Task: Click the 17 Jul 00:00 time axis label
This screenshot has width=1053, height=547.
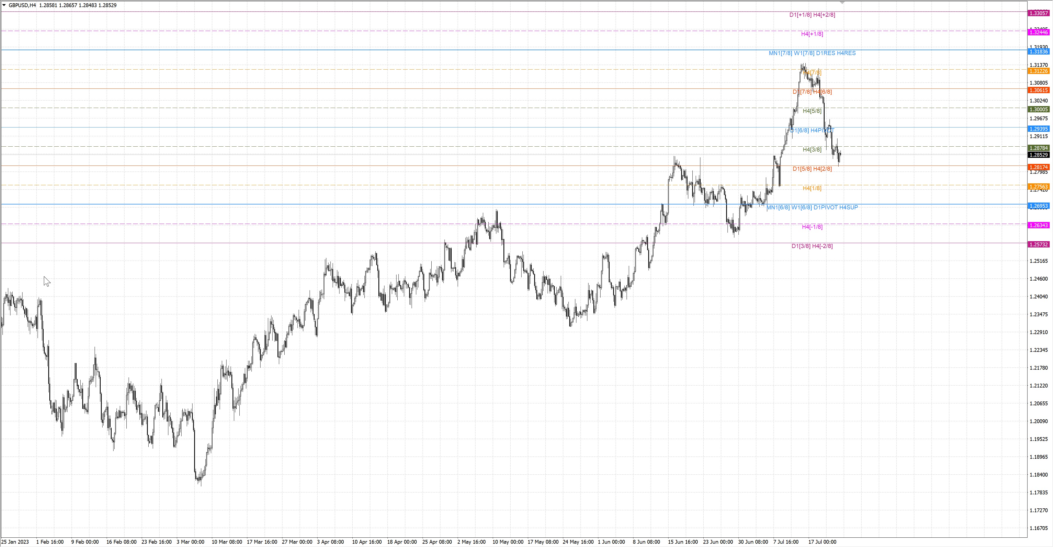Action: (x=822, y=542)
